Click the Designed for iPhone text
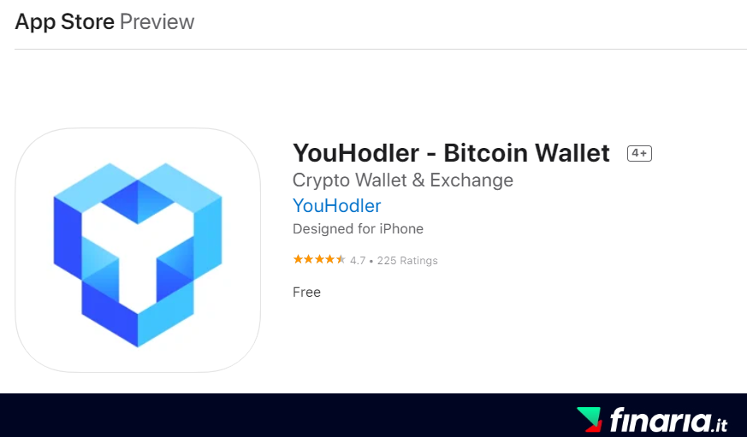Screen dimensions: 747x437 coord(358,229)
